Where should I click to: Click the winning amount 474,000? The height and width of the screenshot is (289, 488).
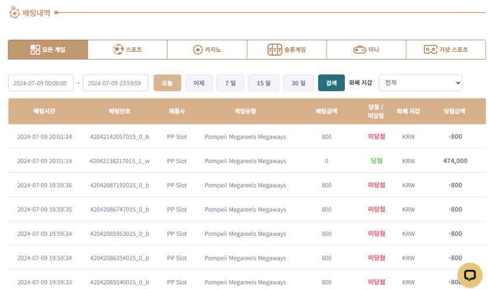coord(455,161)
